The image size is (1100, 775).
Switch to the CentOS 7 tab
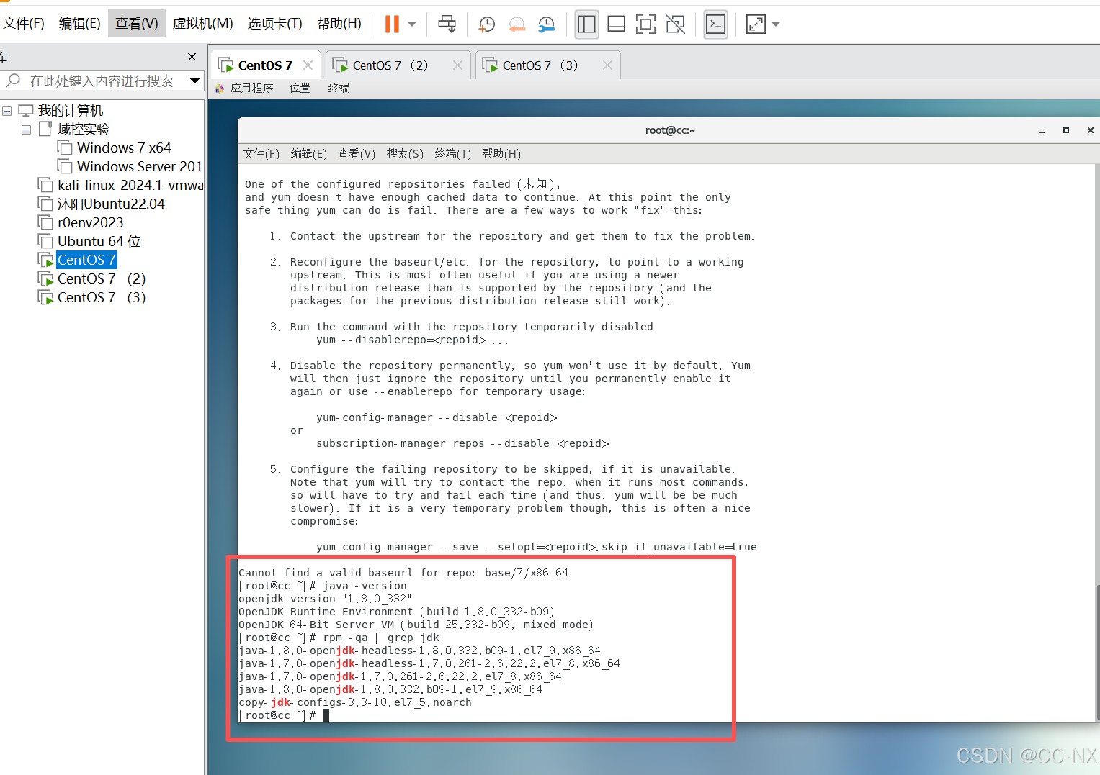coord(264,65)
